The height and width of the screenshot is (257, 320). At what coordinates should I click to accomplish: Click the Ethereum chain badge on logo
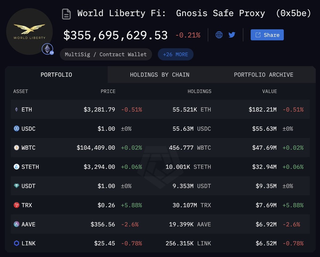pyautogui.click(x=48, y=49)
